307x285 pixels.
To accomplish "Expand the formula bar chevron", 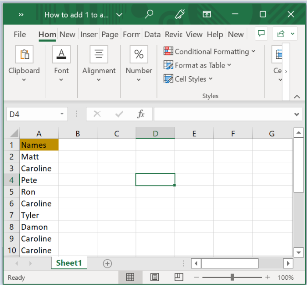I will tap(296, 114).
